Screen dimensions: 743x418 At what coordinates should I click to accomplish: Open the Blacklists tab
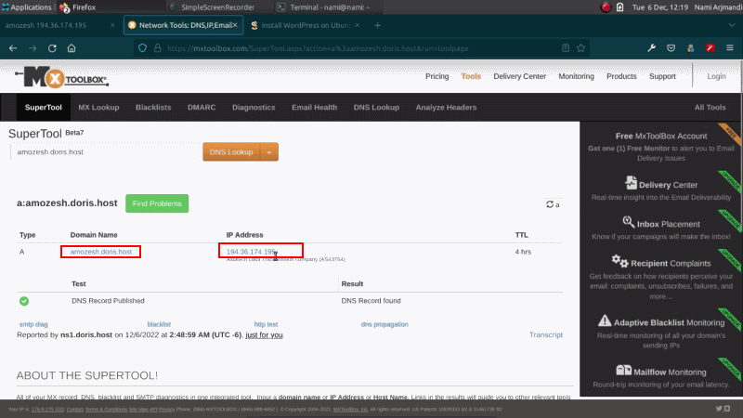click(x=153, y=107)
